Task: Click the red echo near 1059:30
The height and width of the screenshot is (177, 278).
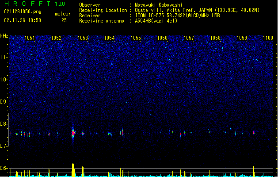Action: coord(254,132)
